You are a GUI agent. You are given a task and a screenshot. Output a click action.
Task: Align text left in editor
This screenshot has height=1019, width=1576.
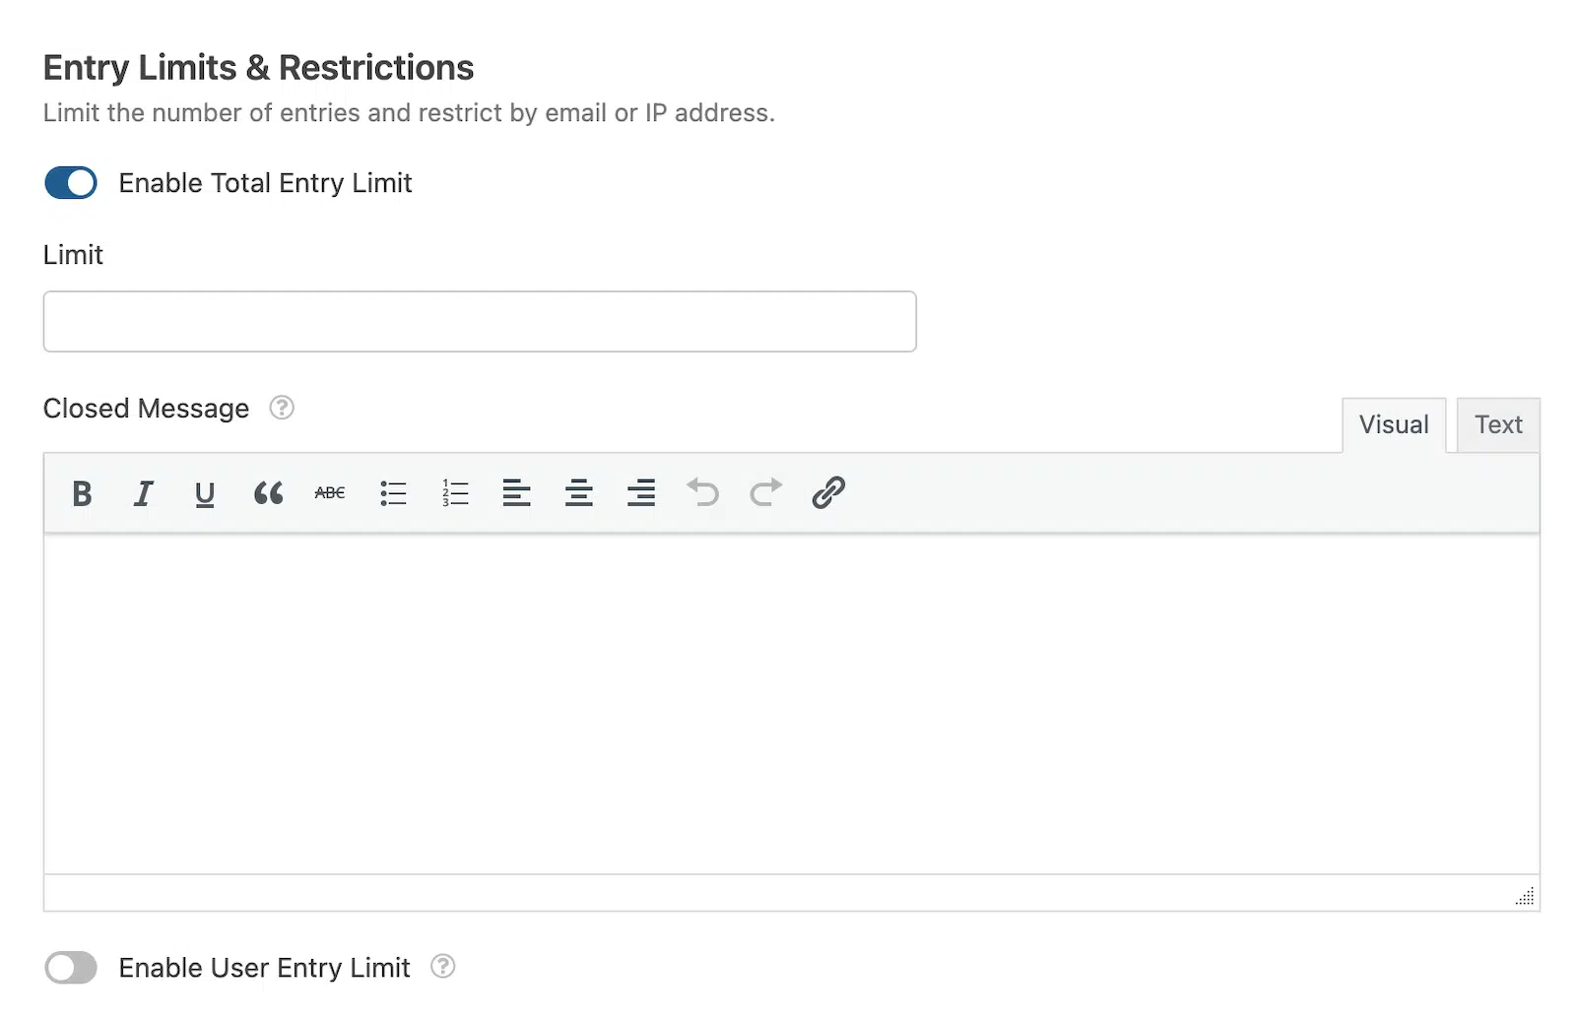(x=516, y=493)
